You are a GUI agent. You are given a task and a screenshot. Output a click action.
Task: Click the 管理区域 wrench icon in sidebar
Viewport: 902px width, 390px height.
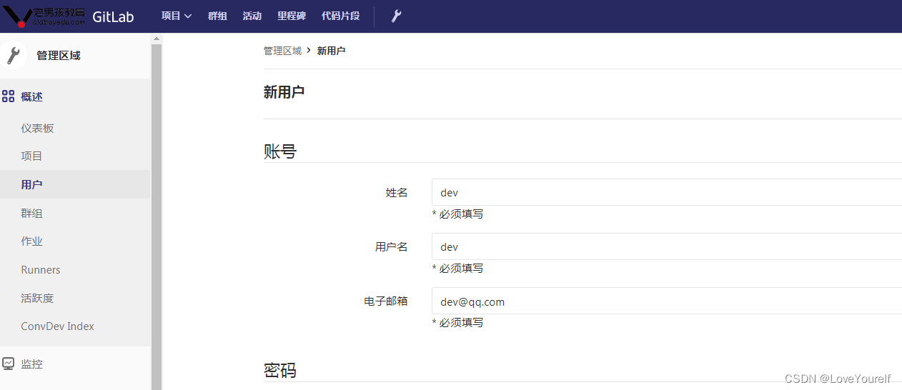[x=13, y=55]
